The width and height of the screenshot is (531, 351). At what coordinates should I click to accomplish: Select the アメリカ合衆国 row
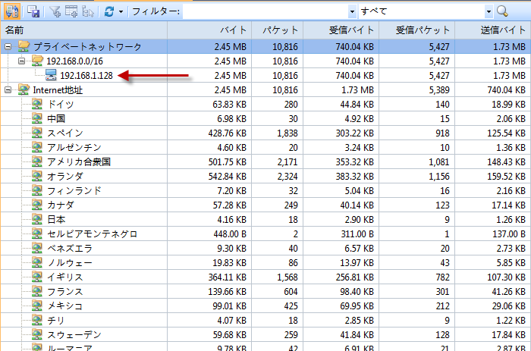(x=79, y=161)
